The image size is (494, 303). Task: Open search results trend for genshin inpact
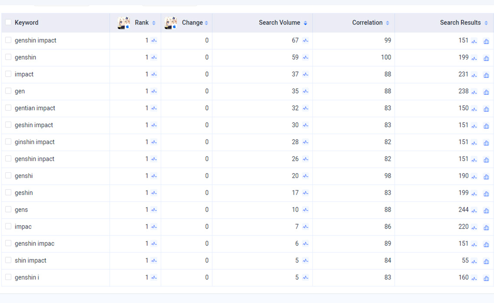(x=474, y=160)
